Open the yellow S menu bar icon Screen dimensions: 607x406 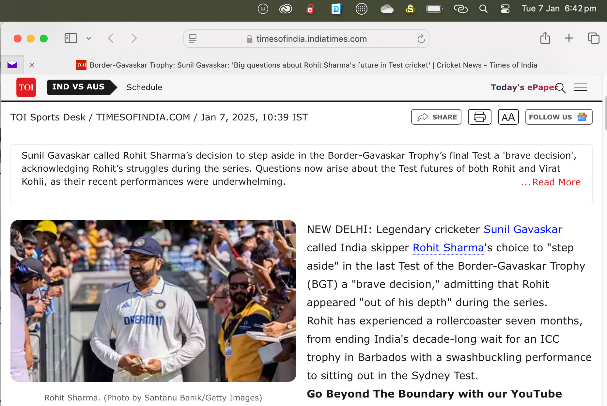click(x=410, y=9)
